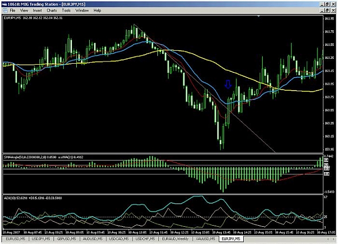Click the chart shift triangle marker at chart top
Viewport: 338px width, 244px height.
(x=259, y=16)
